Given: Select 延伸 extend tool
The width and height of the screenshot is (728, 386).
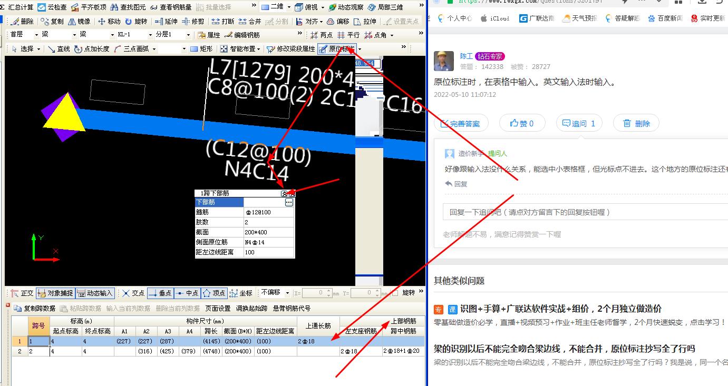Looking at the screenshot, I should 167,22.
